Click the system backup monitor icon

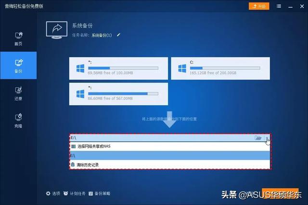57,30
